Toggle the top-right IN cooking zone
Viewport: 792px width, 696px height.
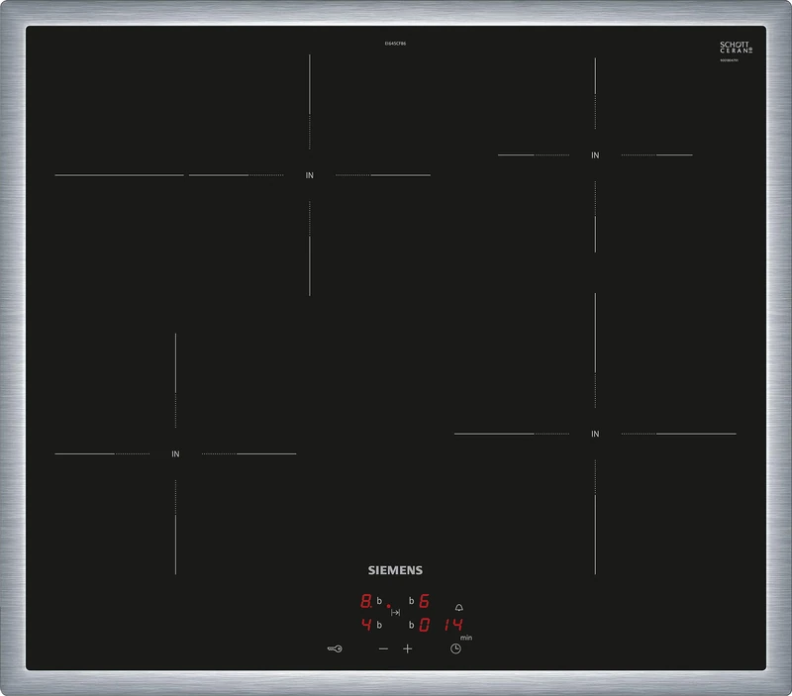(x=594, y=155)
